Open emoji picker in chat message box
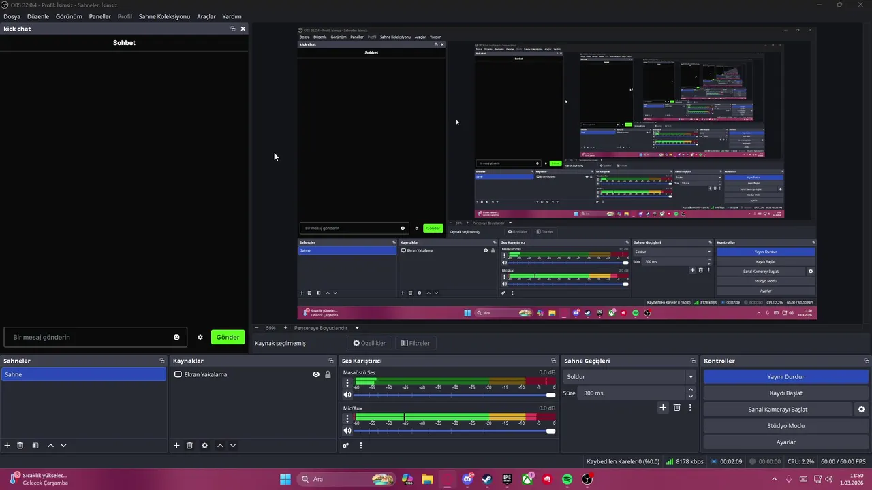872x490 pixels. (x=176, y=337)
